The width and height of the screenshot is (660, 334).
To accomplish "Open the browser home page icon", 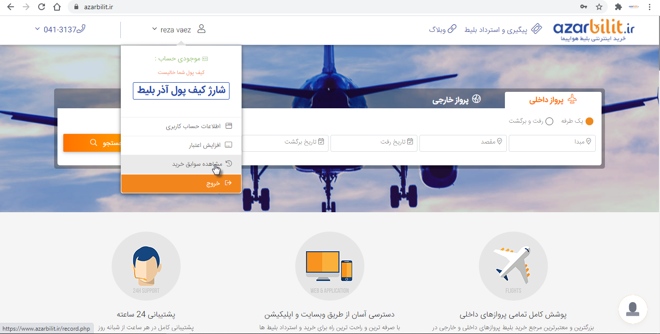I will [57, 7].
